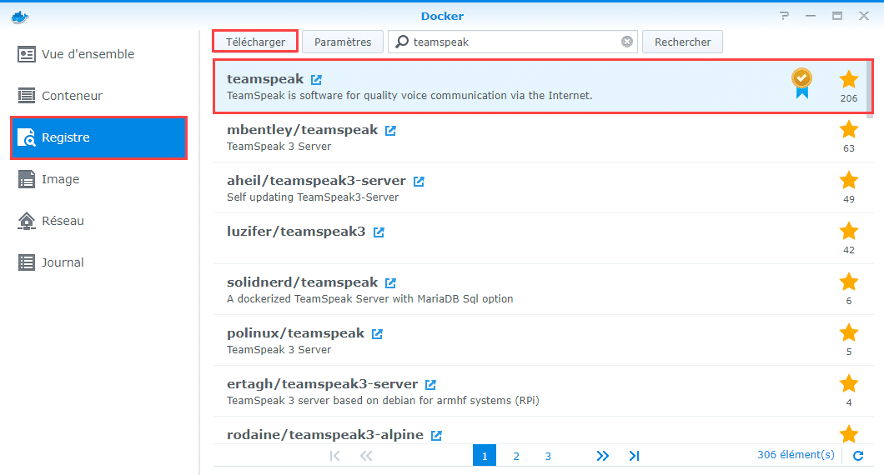This screenshot has width=884, height=475.
Task: Click the 306 élément(s) count
Action: (x=796, y=455)
